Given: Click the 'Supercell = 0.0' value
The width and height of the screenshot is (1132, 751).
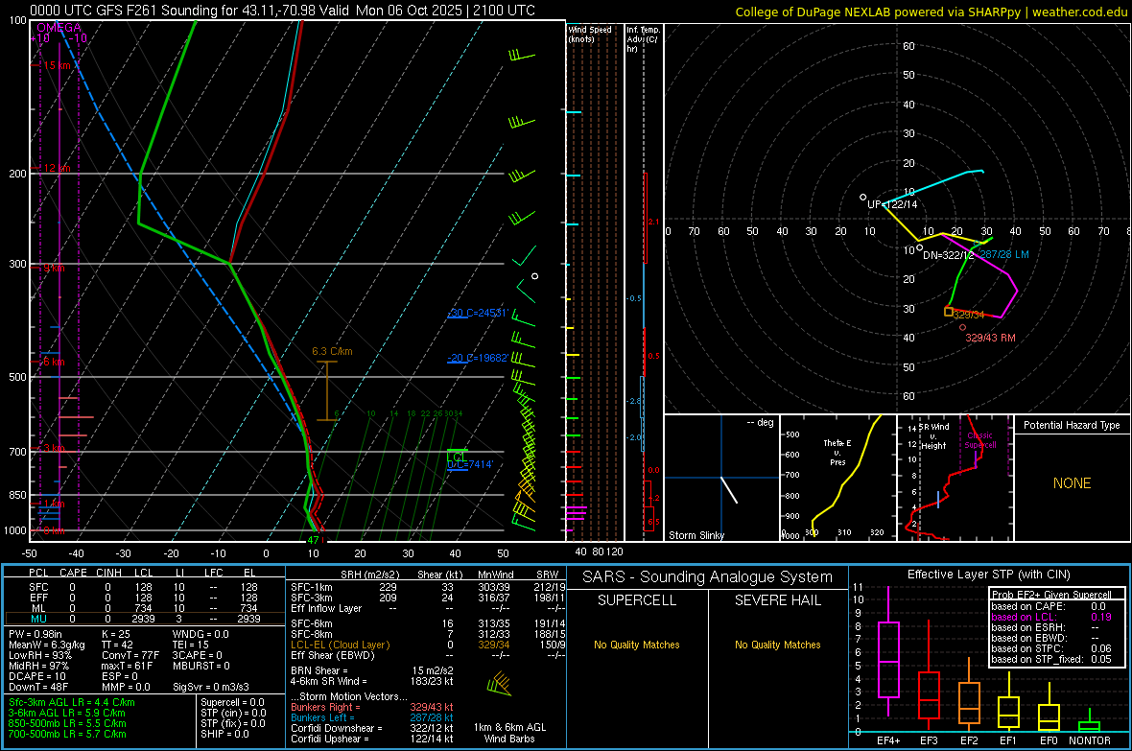Looking at the screenshot, I should pos(232,702).
